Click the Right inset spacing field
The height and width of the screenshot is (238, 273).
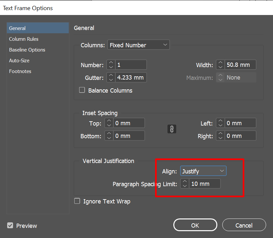[240, 136]
